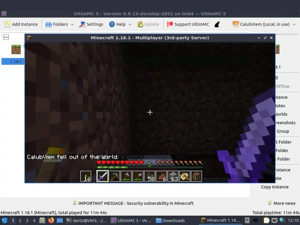Click the Help button in toolbar

pyautogui.click(x=117, y=24)
